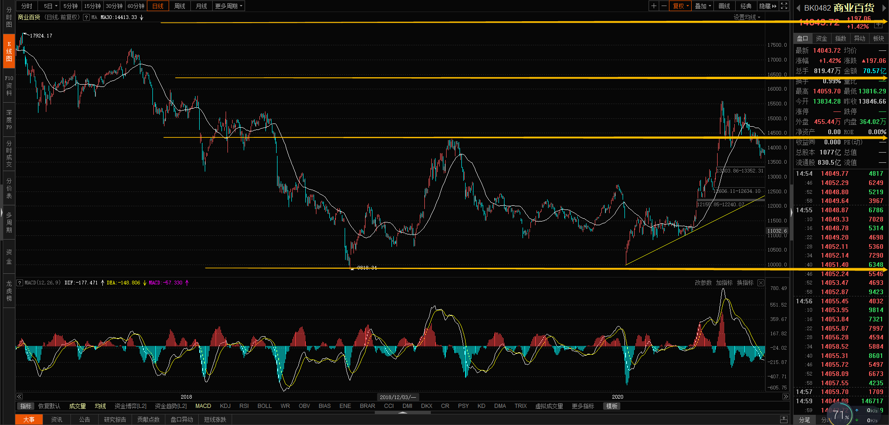This screenshot has width=889, height=425.
Task: Open F10资料 sidebar item
Action: (x=9, y=86)
